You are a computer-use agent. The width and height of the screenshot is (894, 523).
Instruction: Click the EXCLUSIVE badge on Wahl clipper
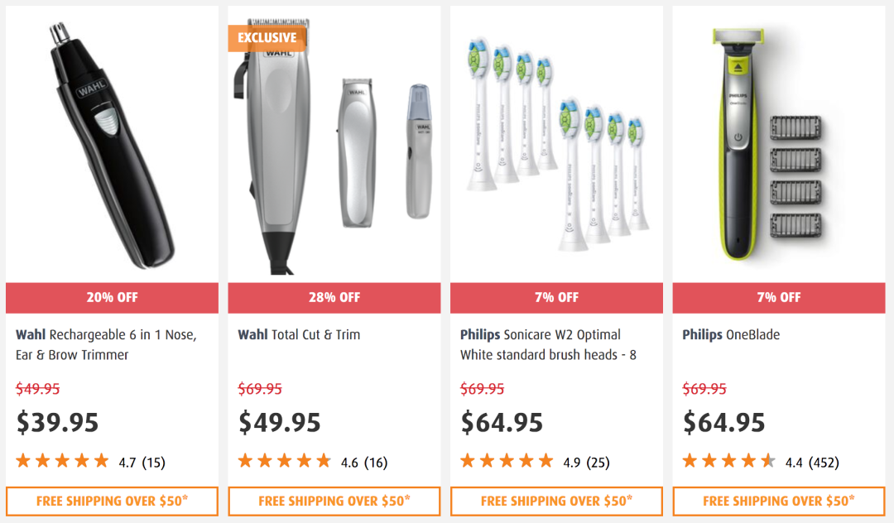tap(267, 38)
